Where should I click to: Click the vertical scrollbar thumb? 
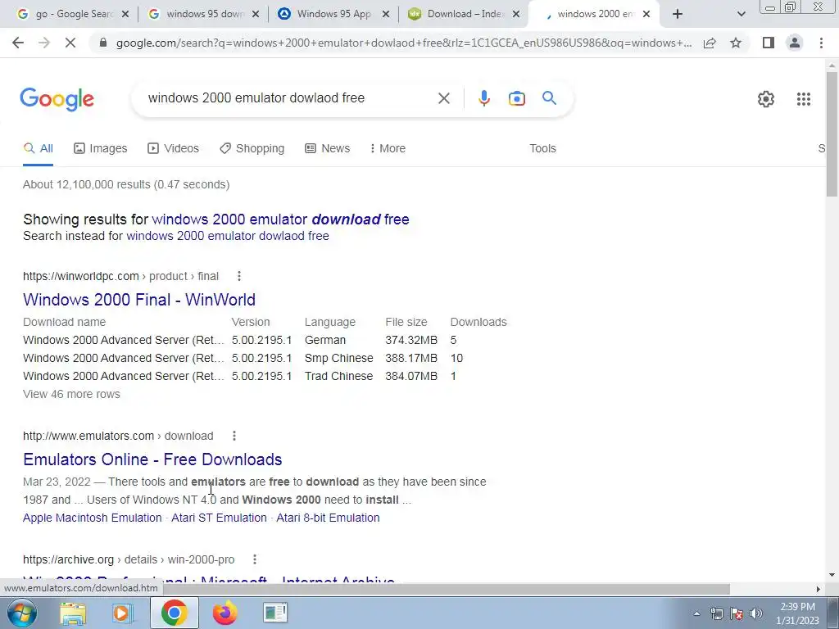832,133
